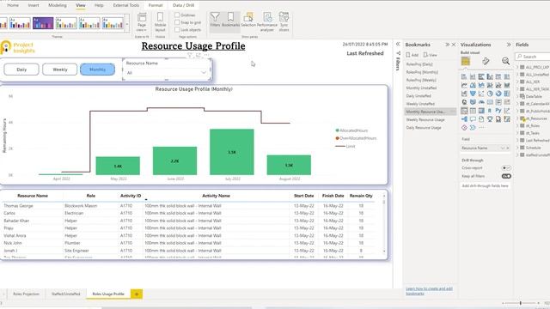This screenshot has height=309, width=550.
Task: Select the Slicer visualization icon
Action: point(464,111)
